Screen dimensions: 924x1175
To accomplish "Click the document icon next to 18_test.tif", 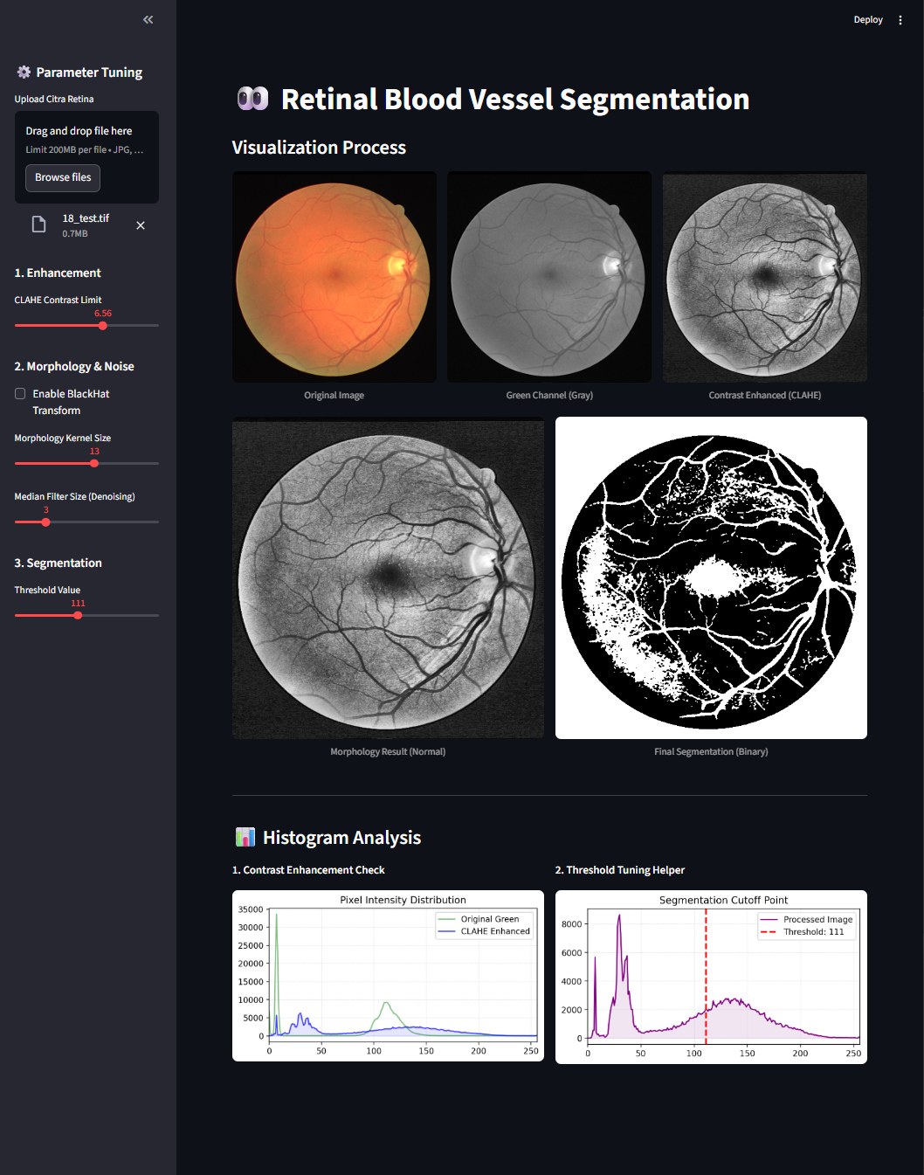I will click(x=38, y=225).
